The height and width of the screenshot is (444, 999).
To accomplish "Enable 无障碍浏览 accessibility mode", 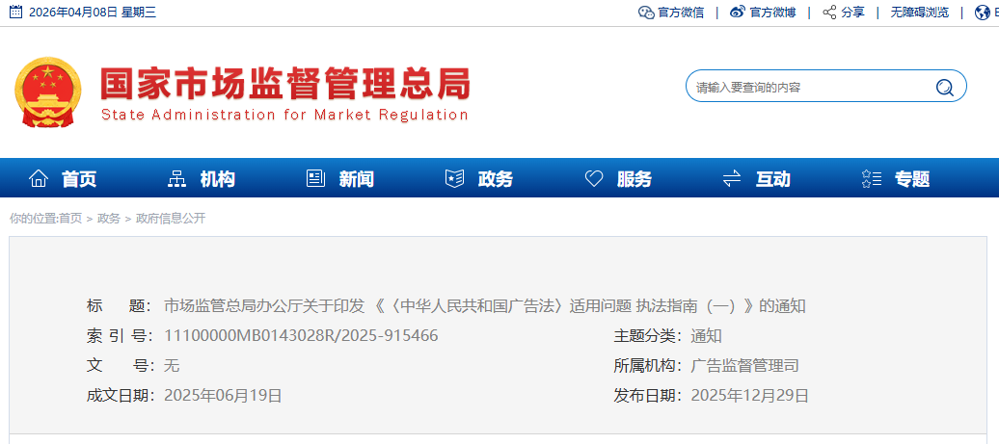I will [919, 13].
